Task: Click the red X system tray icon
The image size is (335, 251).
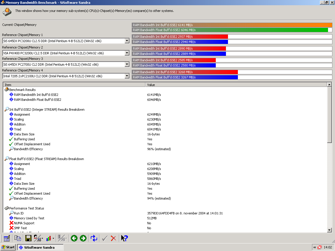Action: (x=320, y=248)
